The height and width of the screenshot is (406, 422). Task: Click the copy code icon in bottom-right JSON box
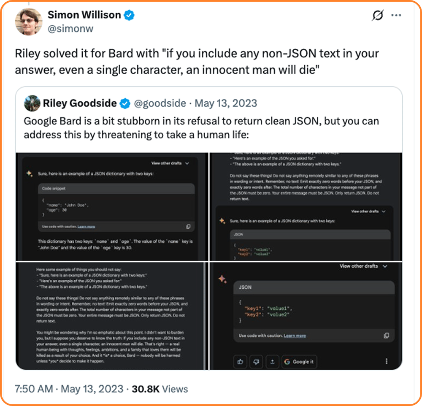(x=386, y=336)
